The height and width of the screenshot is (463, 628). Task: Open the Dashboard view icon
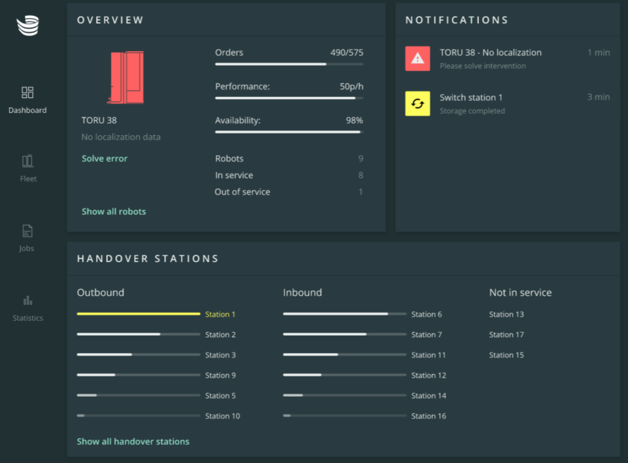(27, 92)
